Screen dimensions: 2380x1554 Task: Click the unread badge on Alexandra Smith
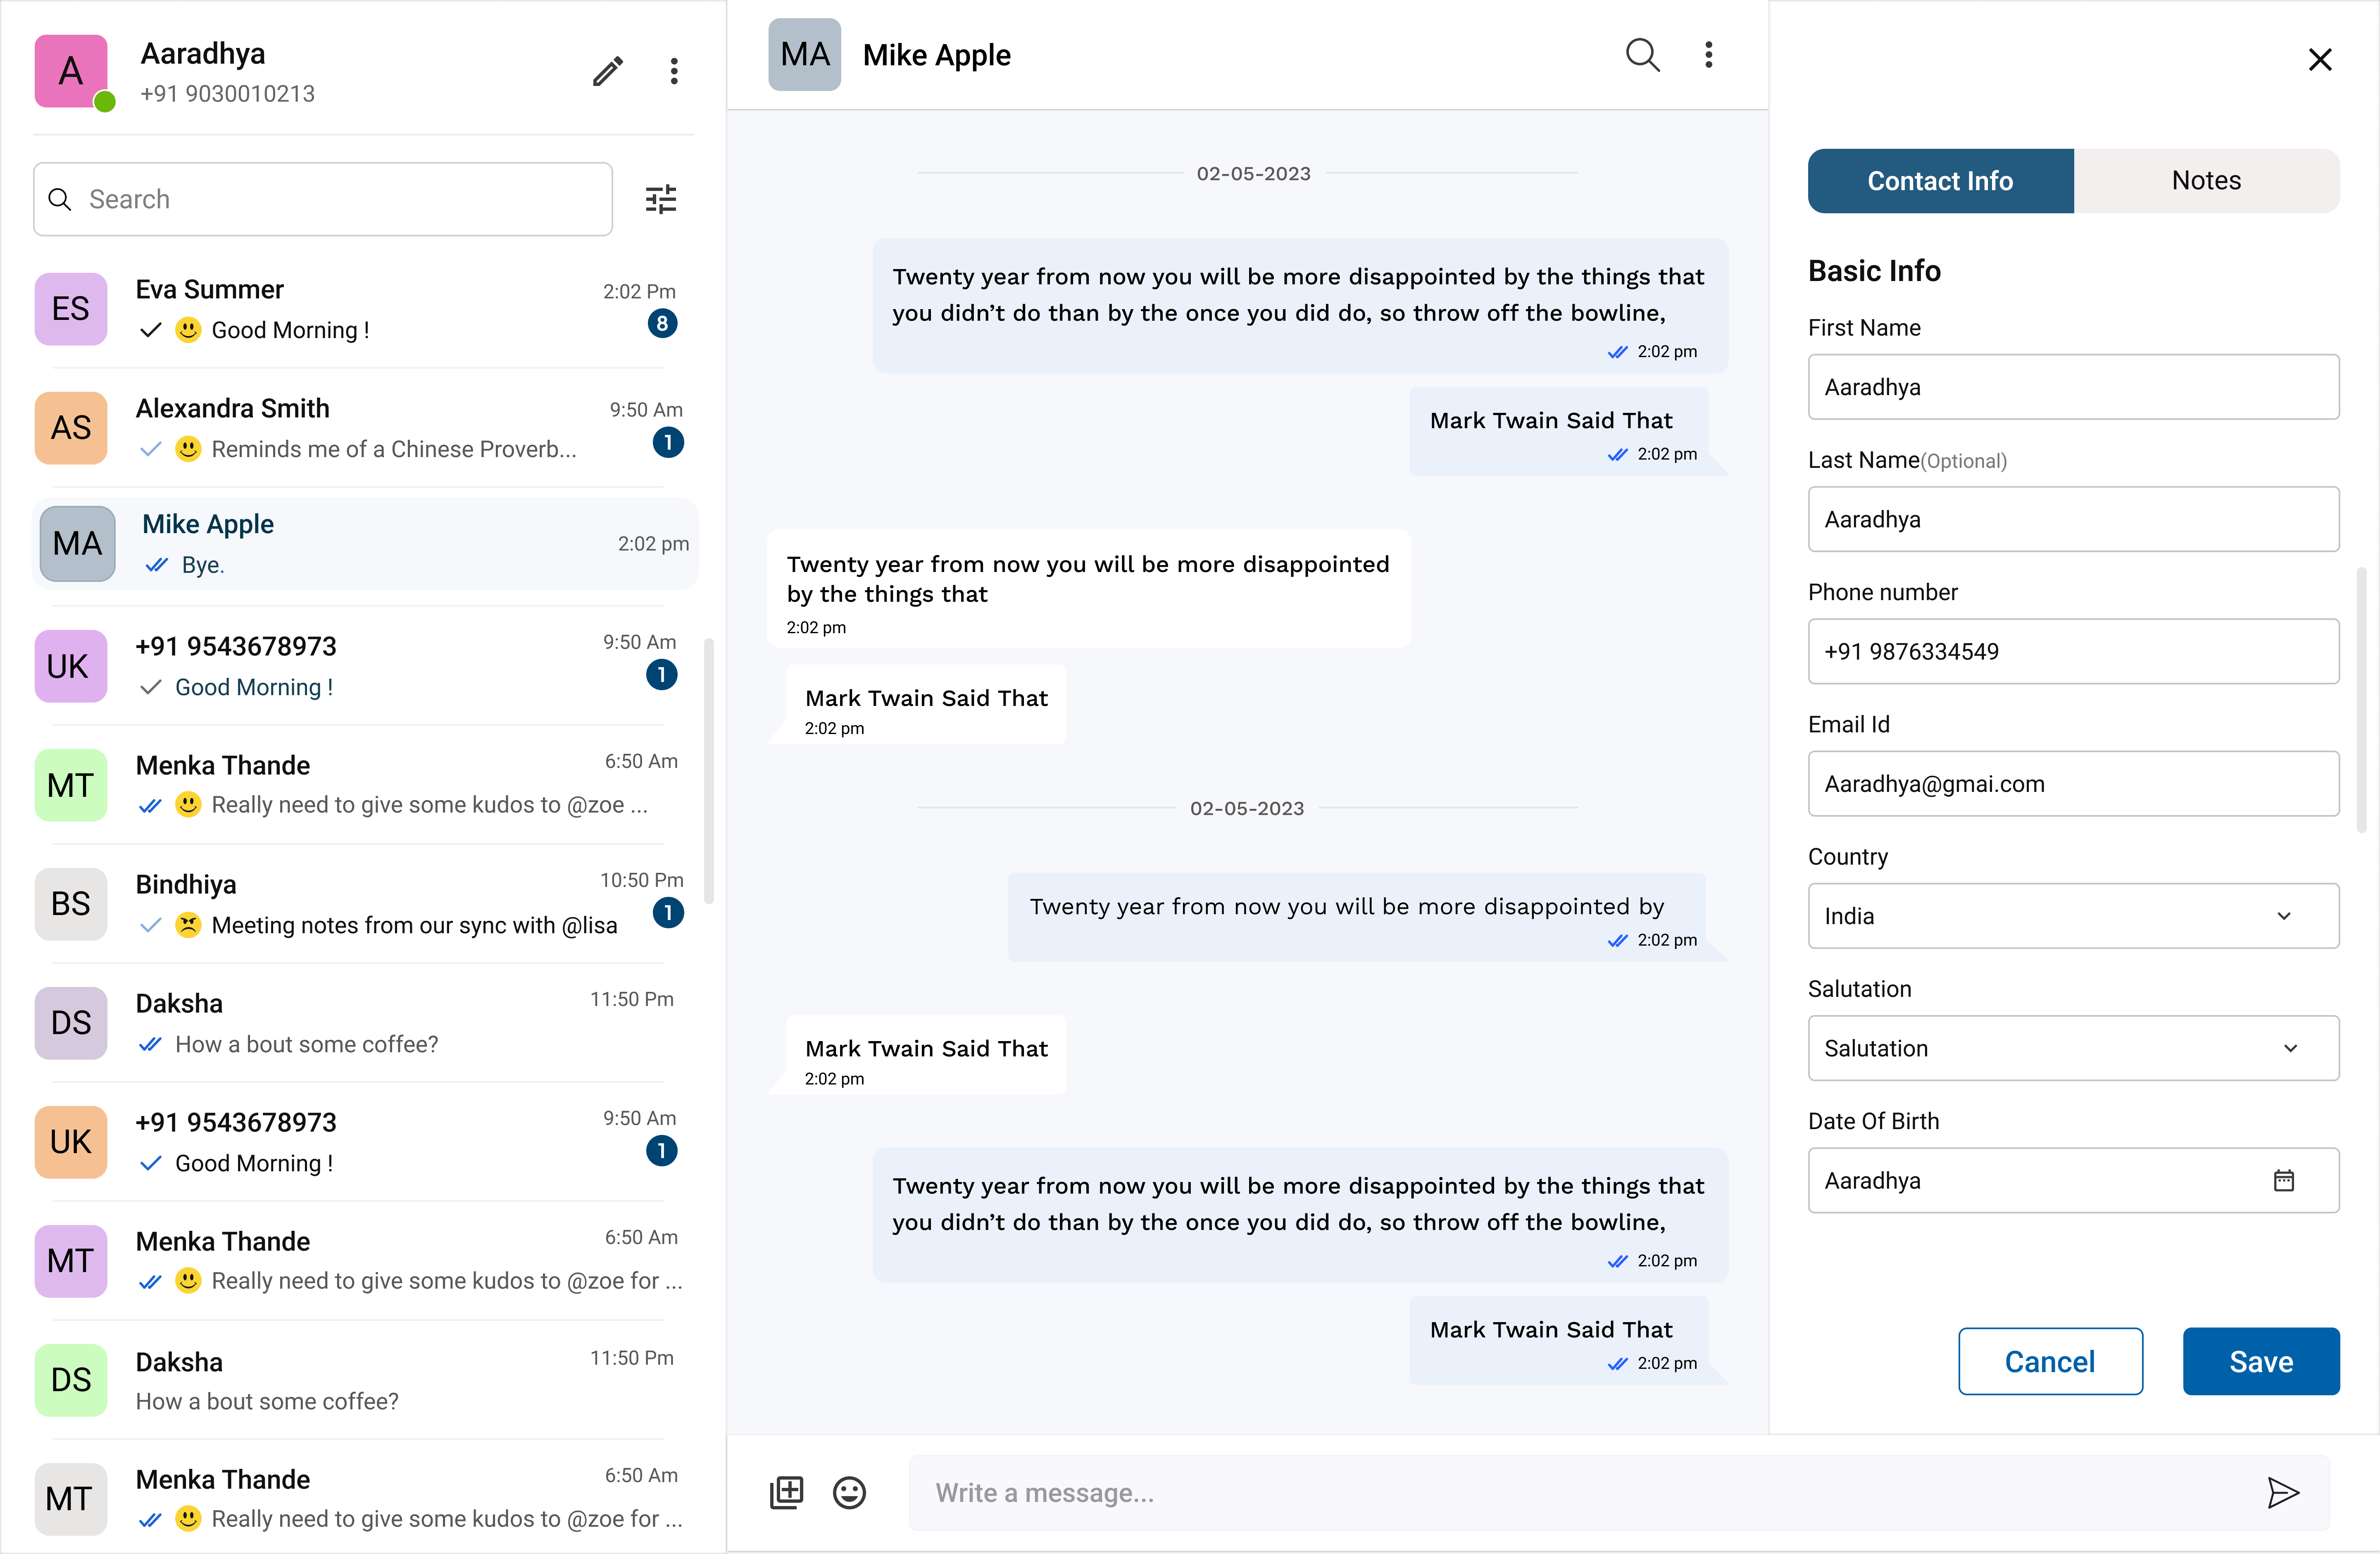(668, 442)
